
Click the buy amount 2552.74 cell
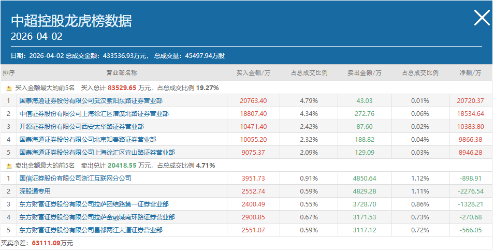[x=253, y=191]
